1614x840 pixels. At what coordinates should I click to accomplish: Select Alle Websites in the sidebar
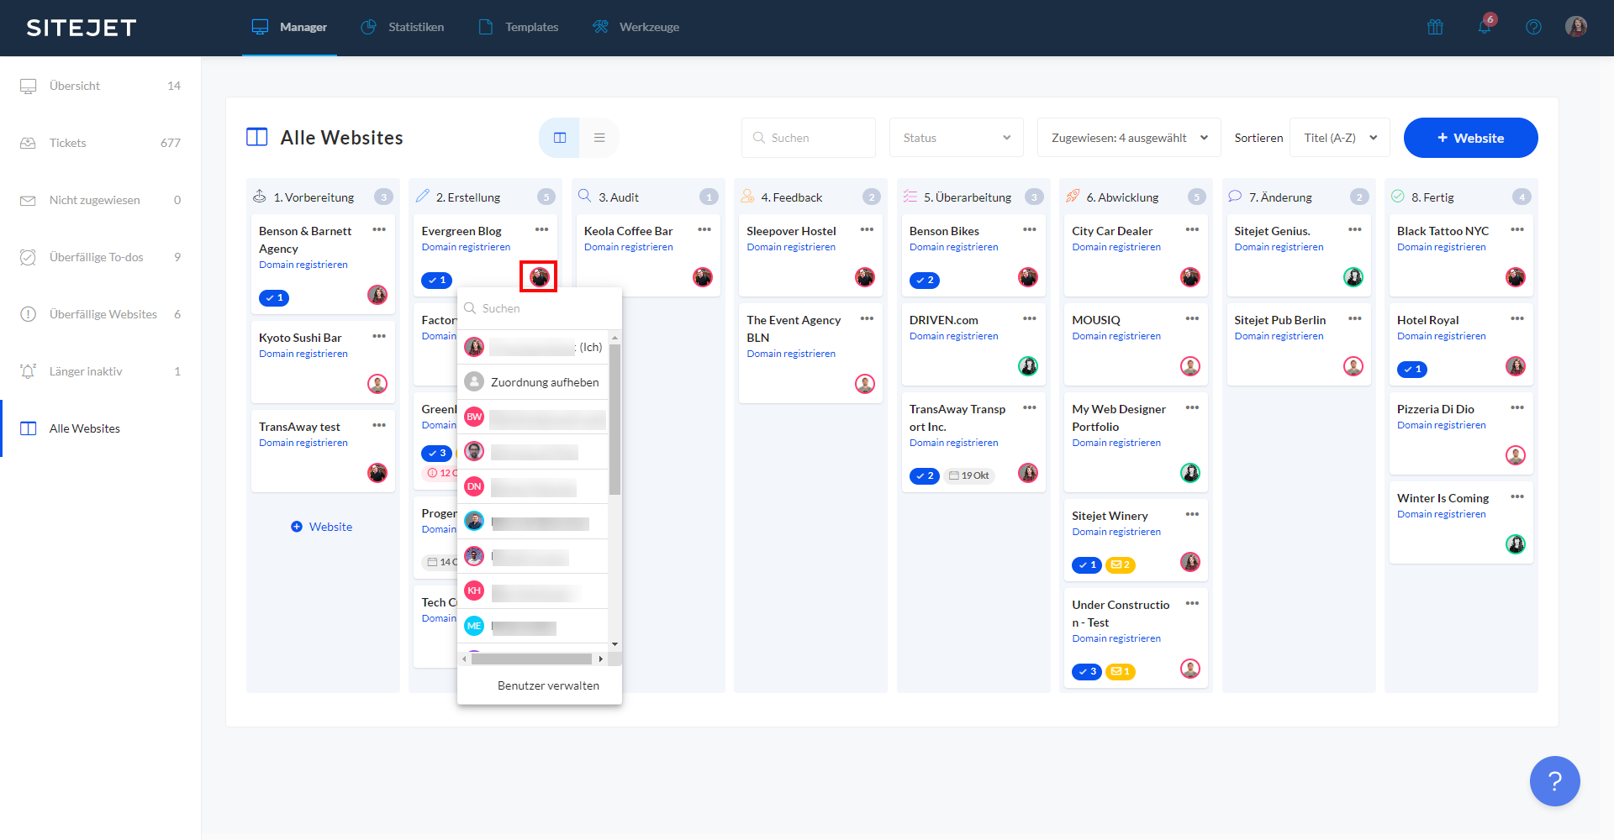point(101,428)
